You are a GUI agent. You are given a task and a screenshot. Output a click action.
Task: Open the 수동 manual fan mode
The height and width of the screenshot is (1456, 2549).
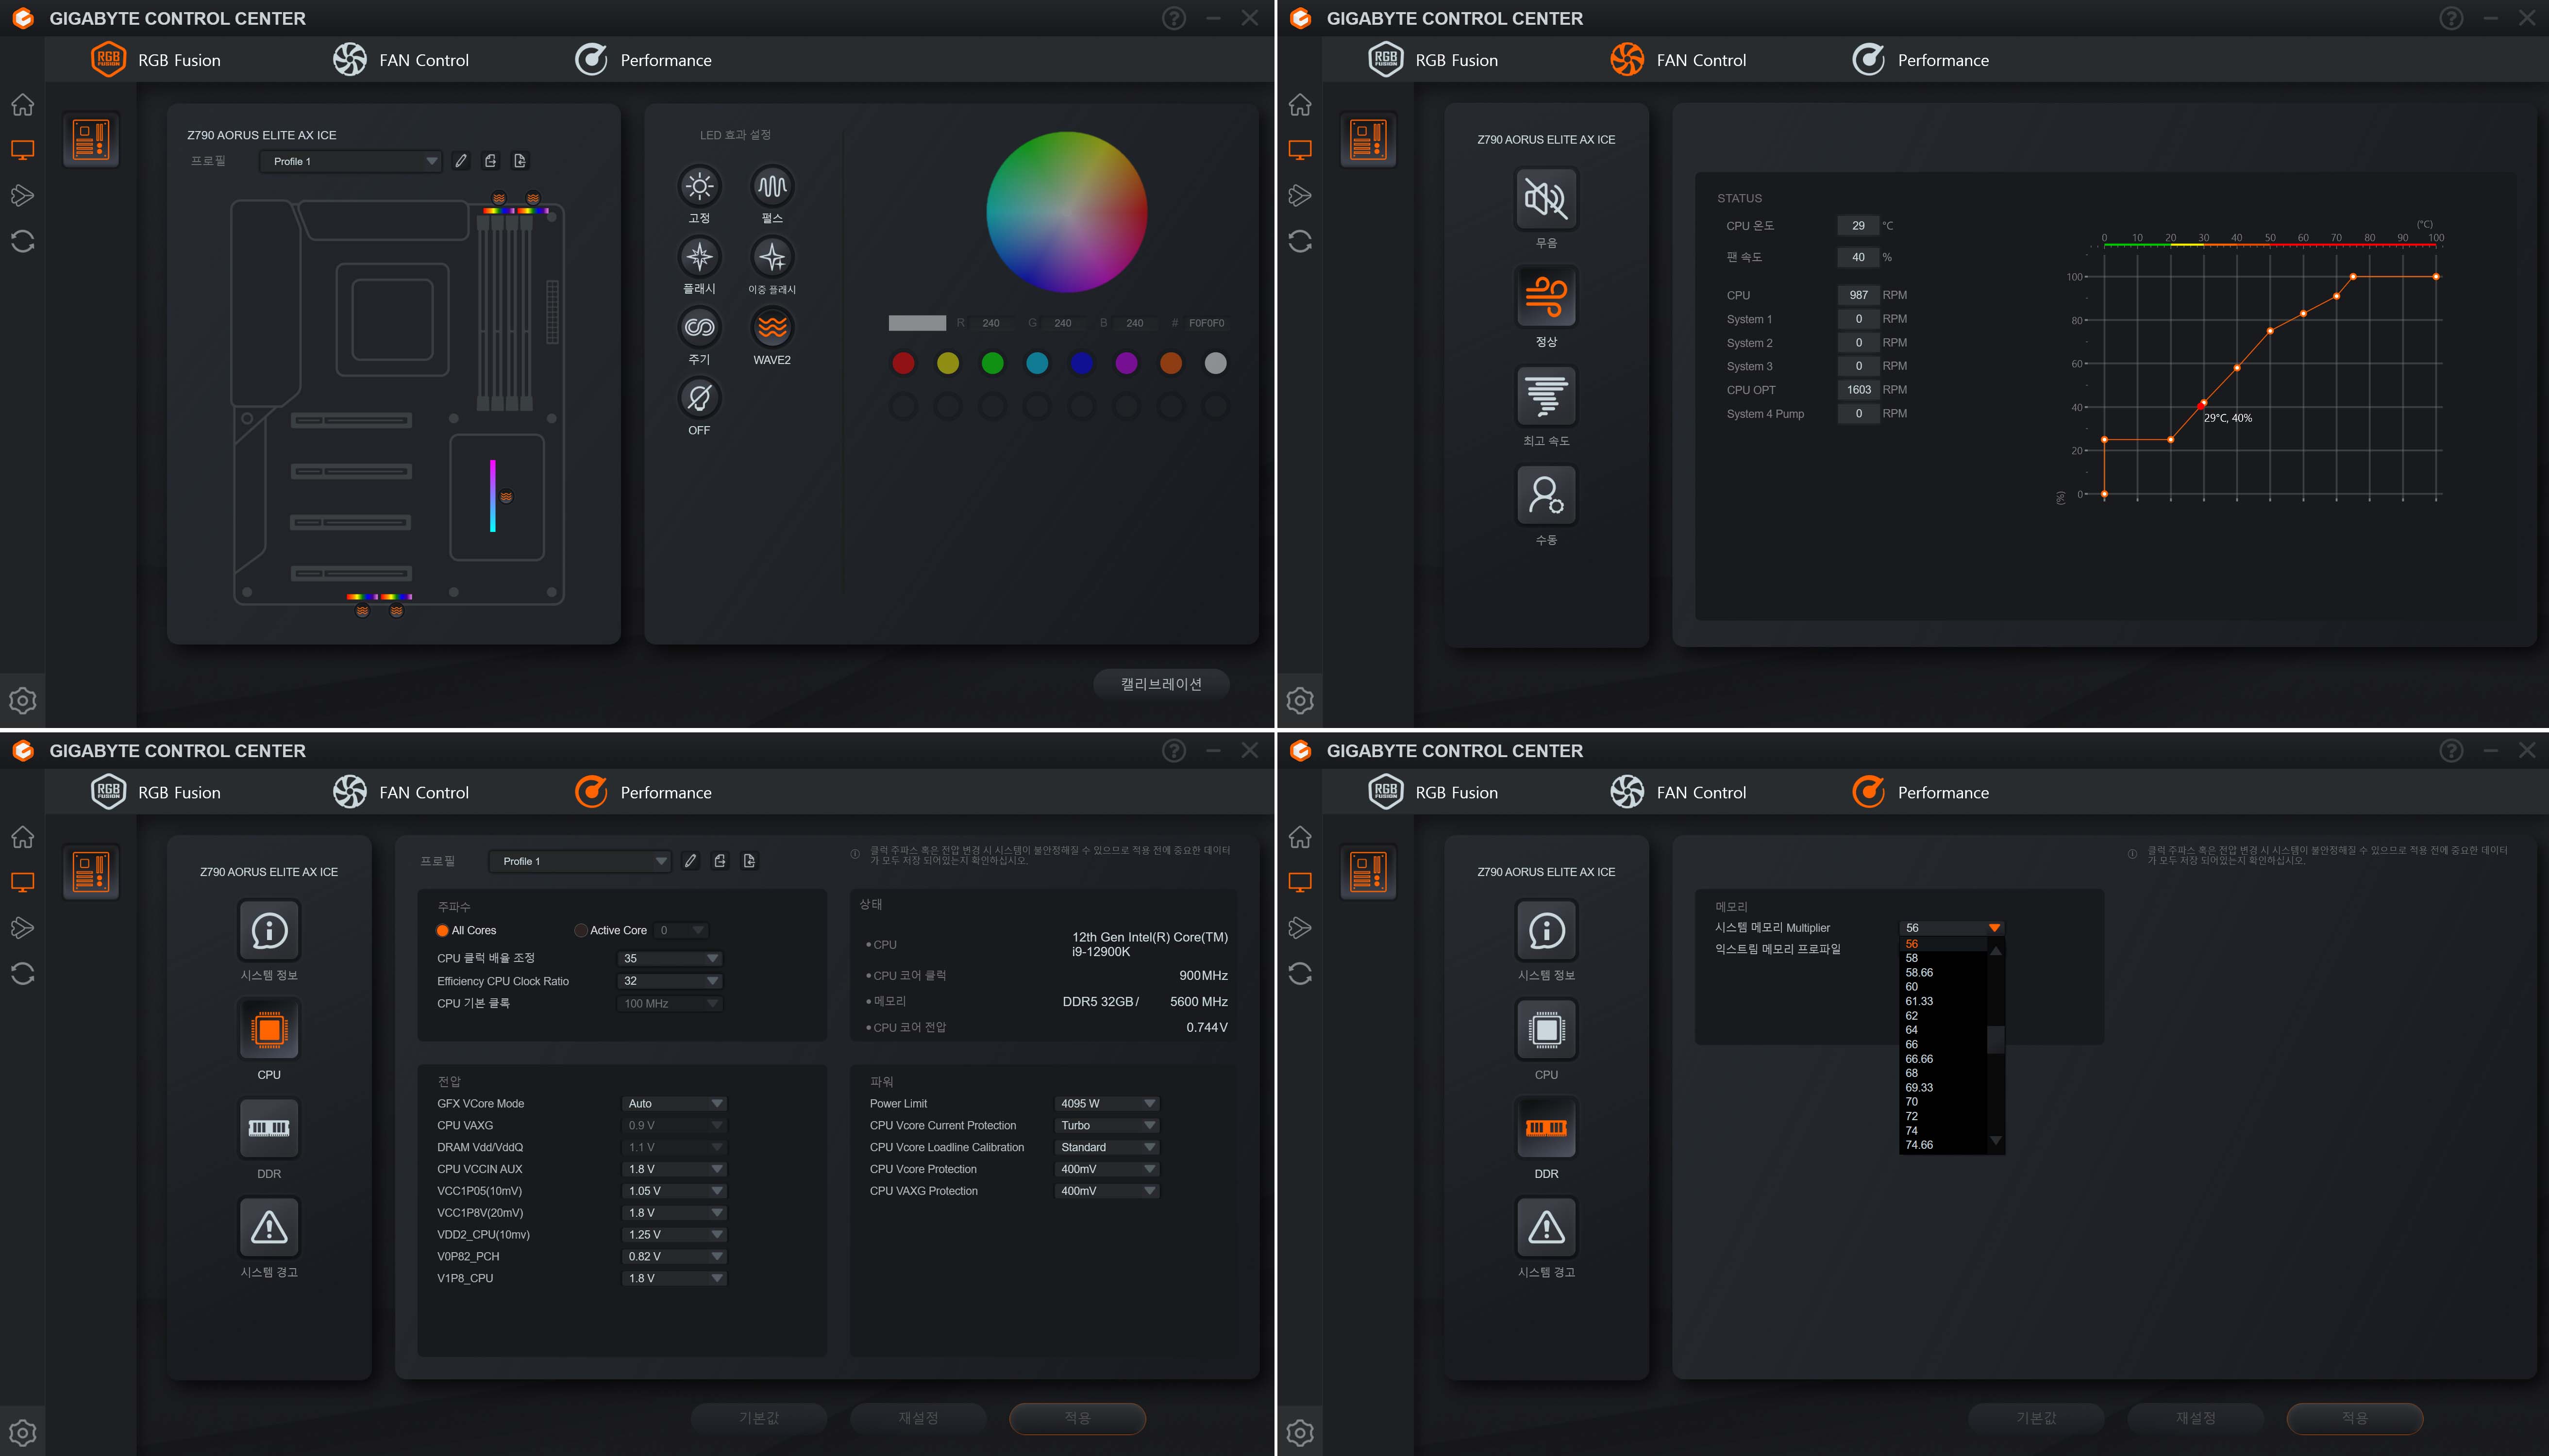click(1545, 496)
